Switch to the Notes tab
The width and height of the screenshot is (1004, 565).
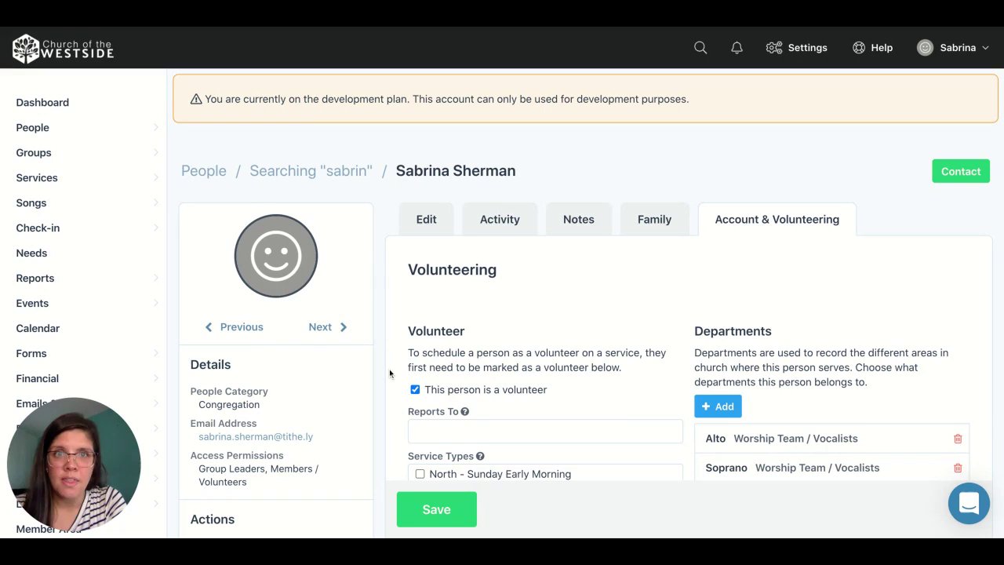[x=579, y=219]
